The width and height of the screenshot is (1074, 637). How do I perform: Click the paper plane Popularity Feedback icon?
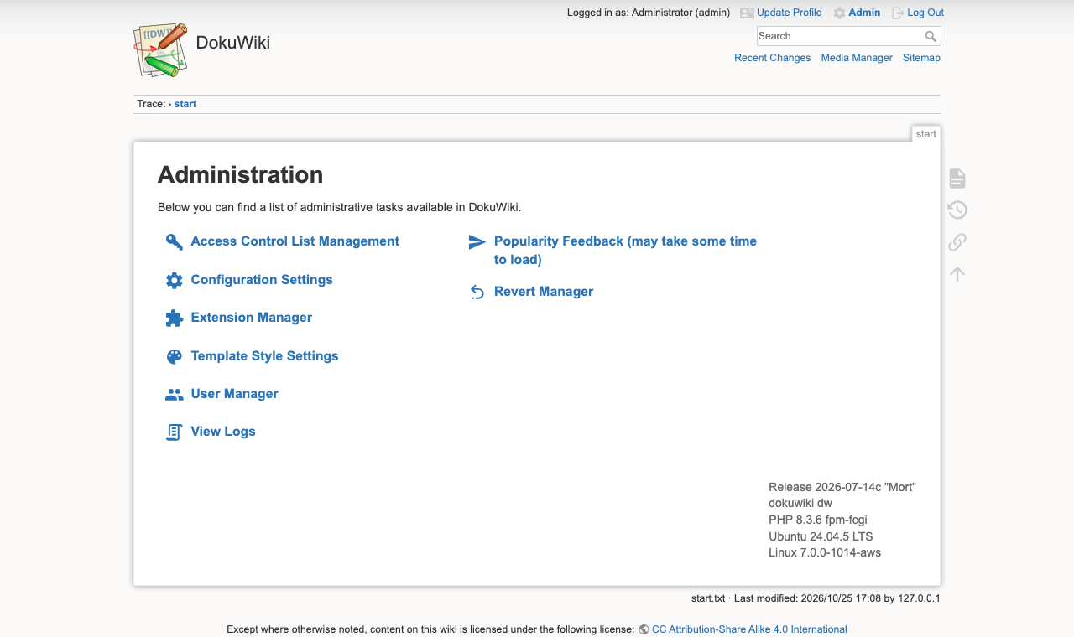[x=477, y=242]
